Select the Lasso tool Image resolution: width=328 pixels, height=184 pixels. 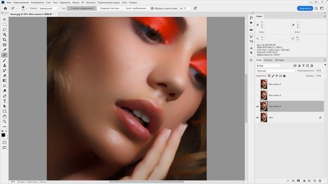point(5,30)
